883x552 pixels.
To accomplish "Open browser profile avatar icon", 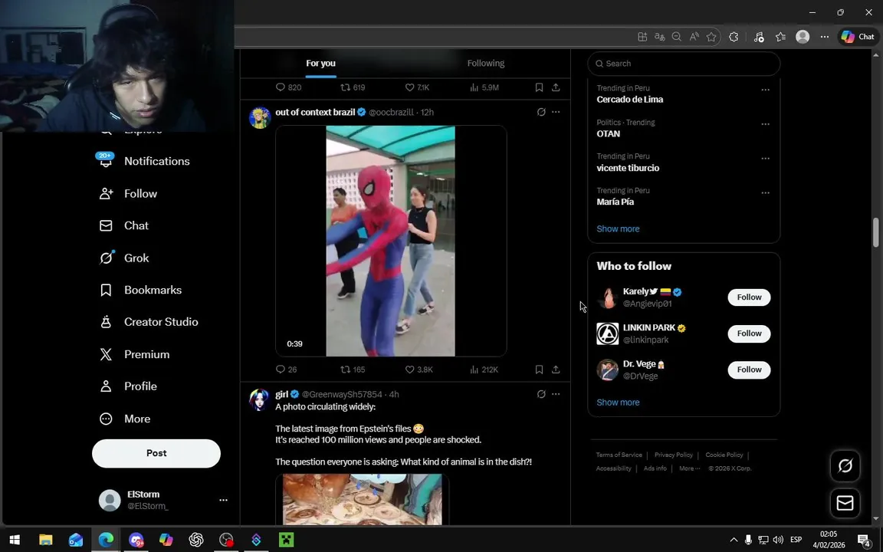I will (x=803, y=37).
